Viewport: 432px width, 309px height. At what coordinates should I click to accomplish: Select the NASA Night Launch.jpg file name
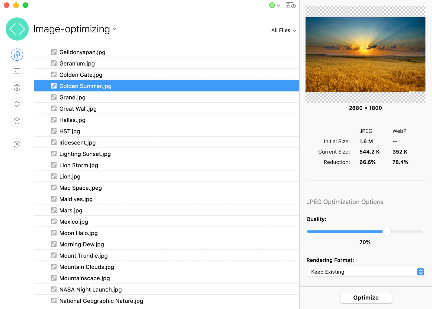pyautogui.click(x=90, y=290)
